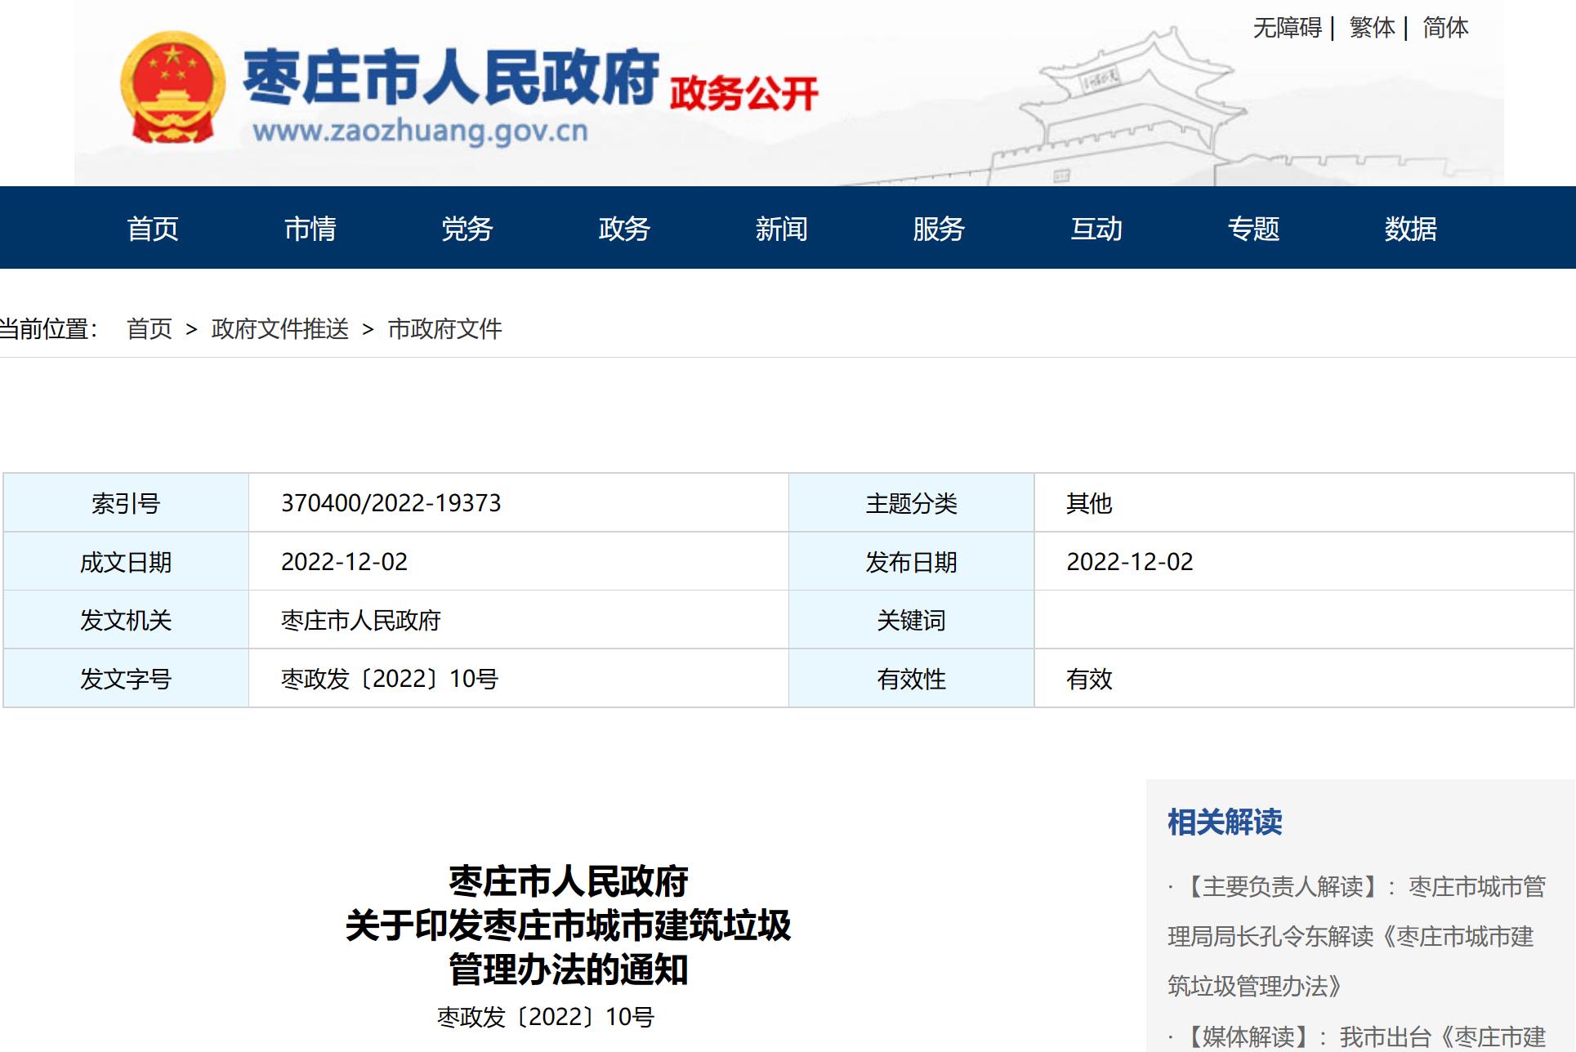This screenshot has height=1052, width=1576.
Task: Click the 成文日期 value 2022-12-02
Action: tap(344, 562)
